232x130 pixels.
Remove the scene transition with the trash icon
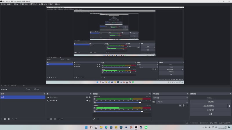tap(184, 105)
